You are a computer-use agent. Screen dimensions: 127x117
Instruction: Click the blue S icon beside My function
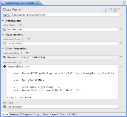pos(5,29)
